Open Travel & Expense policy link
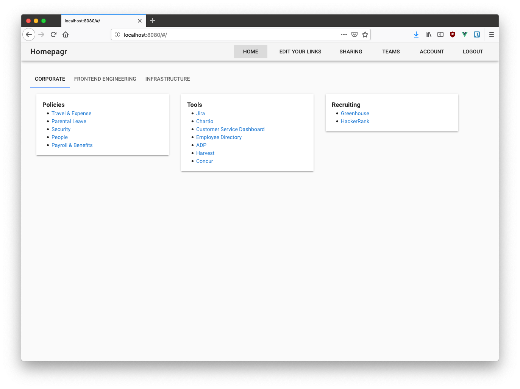The image size is (520, 389). (x=72, y=113)
